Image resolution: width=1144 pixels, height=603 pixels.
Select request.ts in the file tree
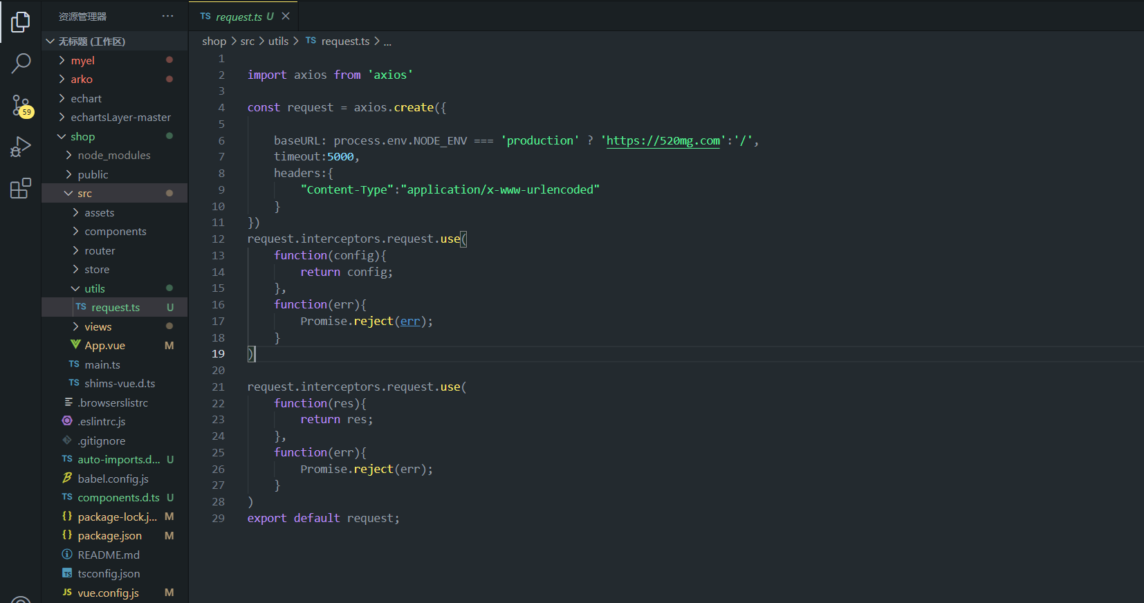[115, 307]
